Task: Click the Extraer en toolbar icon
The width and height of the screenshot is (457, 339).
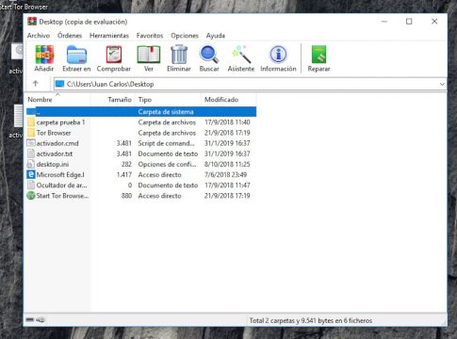Action: 76,55
